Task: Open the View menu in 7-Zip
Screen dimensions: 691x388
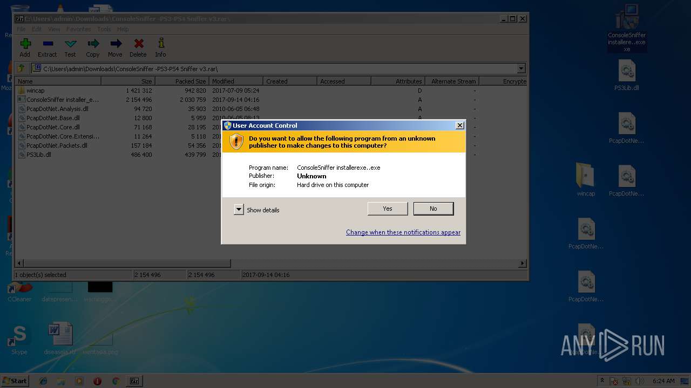Action: [54, 29]
